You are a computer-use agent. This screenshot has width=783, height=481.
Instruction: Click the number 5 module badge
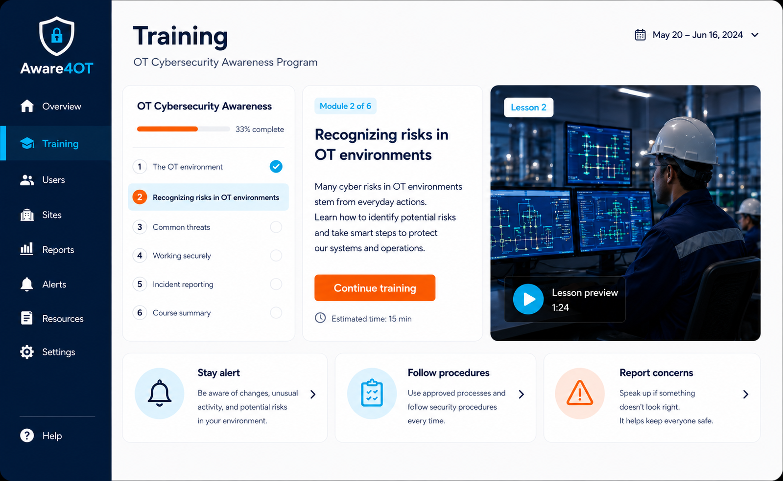(x=140, y=284)
